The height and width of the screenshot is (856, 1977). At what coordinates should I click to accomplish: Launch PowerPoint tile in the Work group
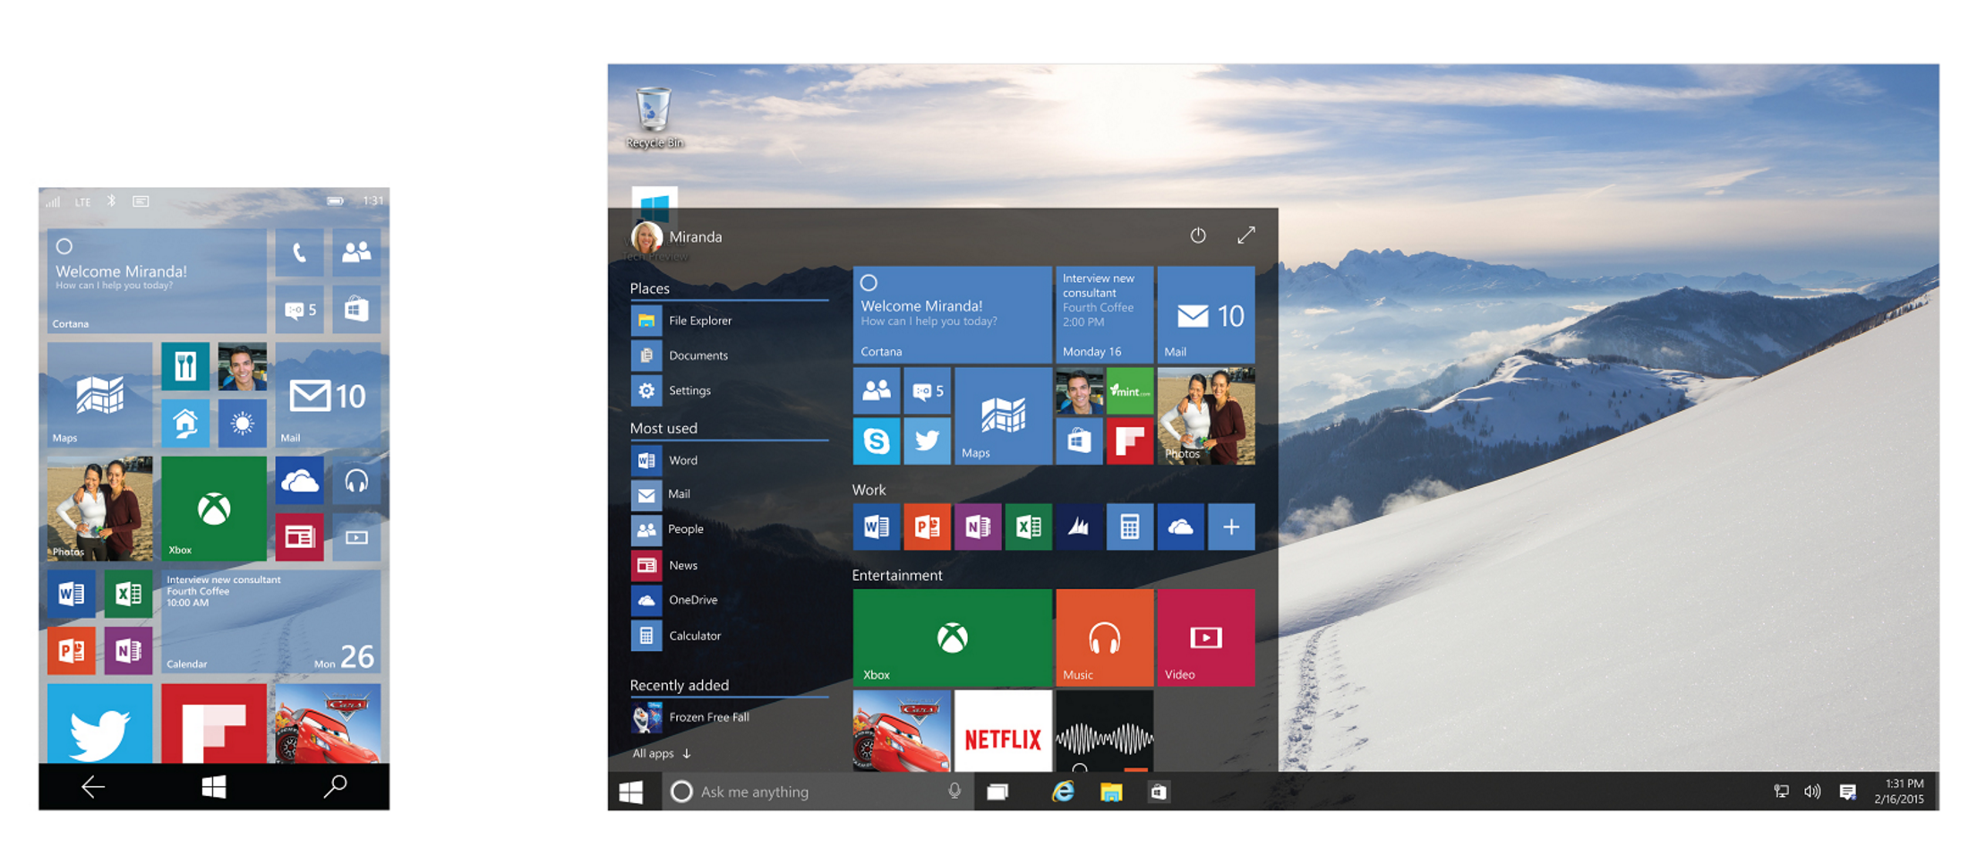pos(927,526)
